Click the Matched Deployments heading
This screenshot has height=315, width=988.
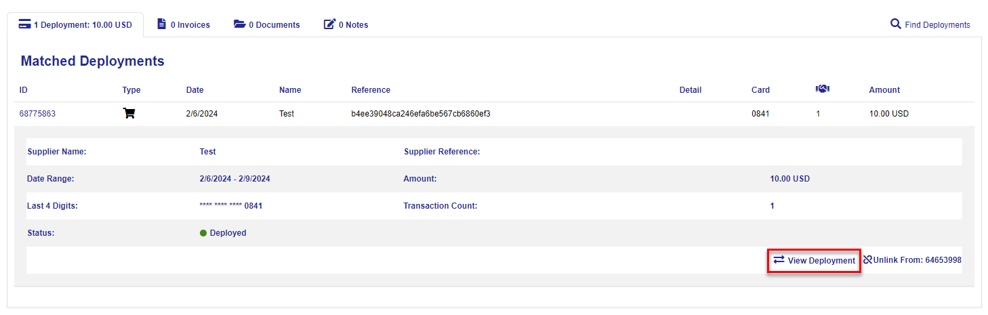point(92,61)
